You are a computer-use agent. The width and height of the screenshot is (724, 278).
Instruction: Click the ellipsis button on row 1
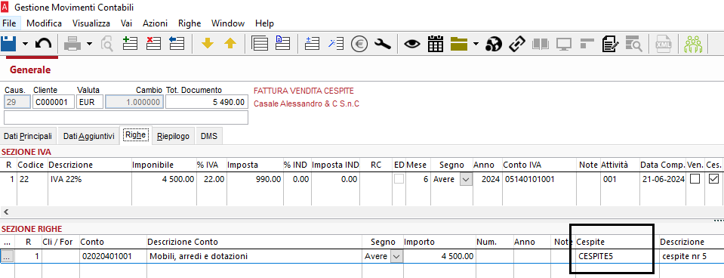tap(7, 256)
